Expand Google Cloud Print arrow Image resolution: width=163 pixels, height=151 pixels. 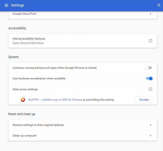pyautogui.click(x=150, y=14)
